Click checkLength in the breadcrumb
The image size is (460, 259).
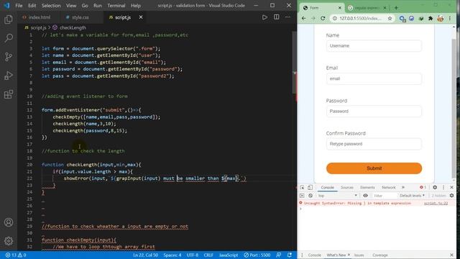pyautogui.click(x=73, y=27)
